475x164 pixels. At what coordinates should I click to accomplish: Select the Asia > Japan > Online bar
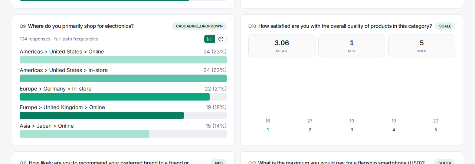[x=123, y=134]
